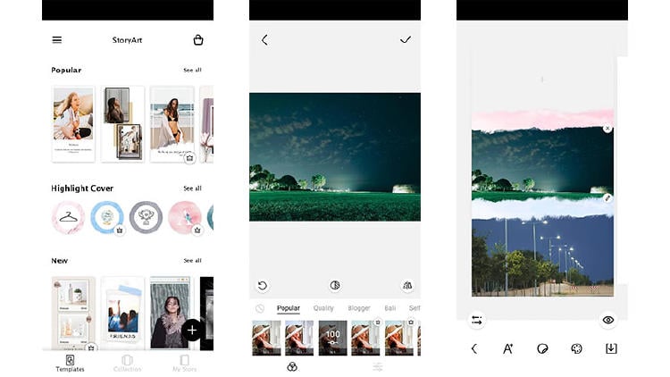Screen dimensions: 670x377
Task: Go back using the filter editor chevron
Action: pos(264,40)
